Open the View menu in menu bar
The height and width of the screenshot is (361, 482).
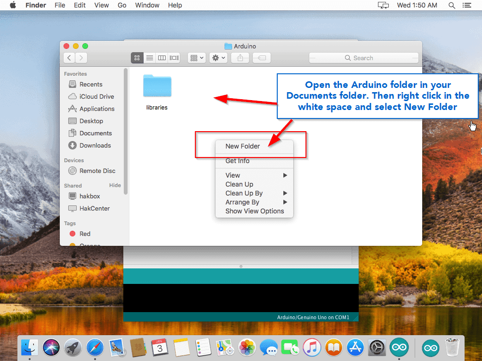click(102, 5)
